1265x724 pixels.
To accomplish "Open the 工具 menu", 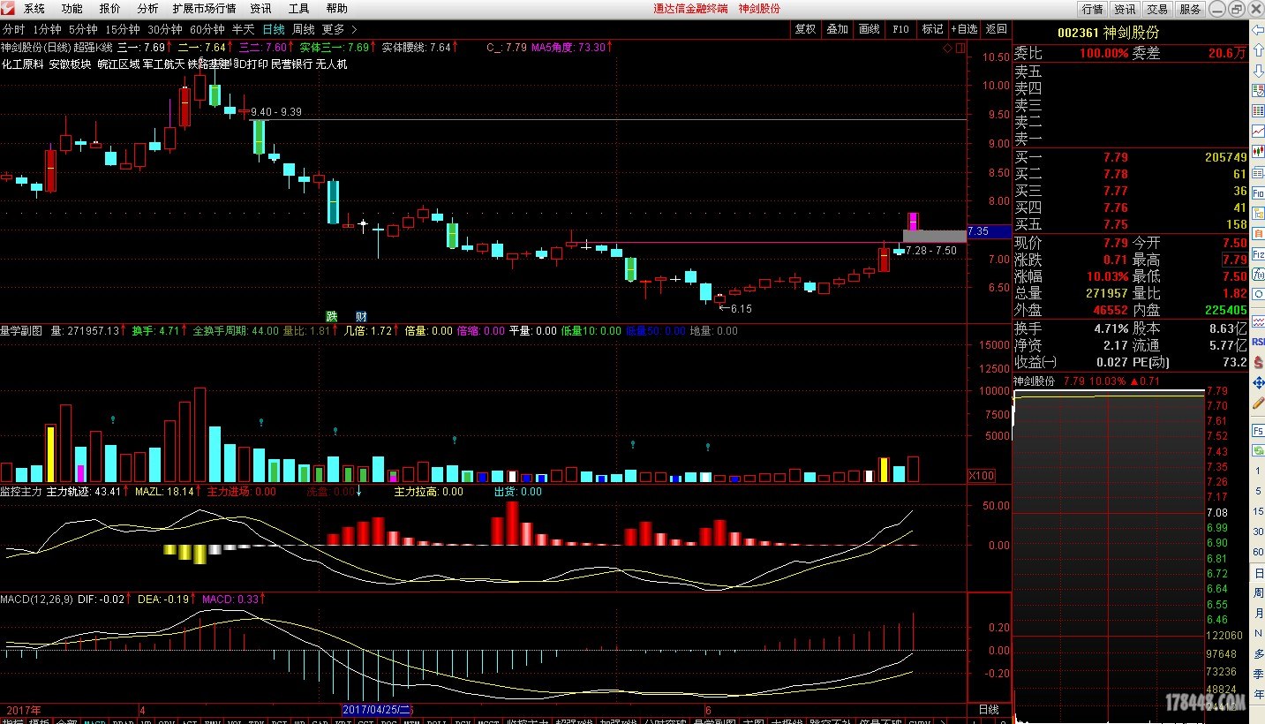I will click(x=298, y=9).
